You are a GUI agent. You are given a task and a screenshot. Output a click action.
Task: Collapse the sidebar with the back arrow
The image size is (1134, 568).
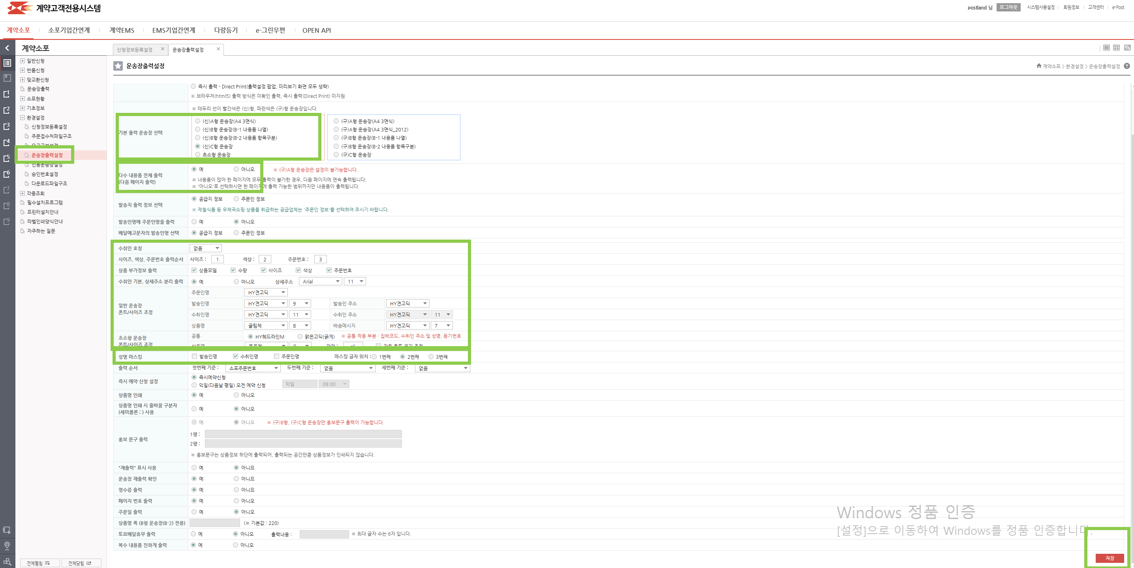[x=7, y=48]
